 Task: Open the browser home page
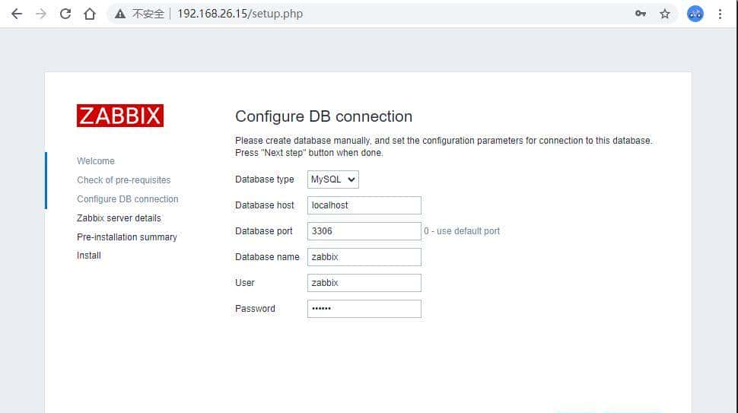tap(90, 14)
